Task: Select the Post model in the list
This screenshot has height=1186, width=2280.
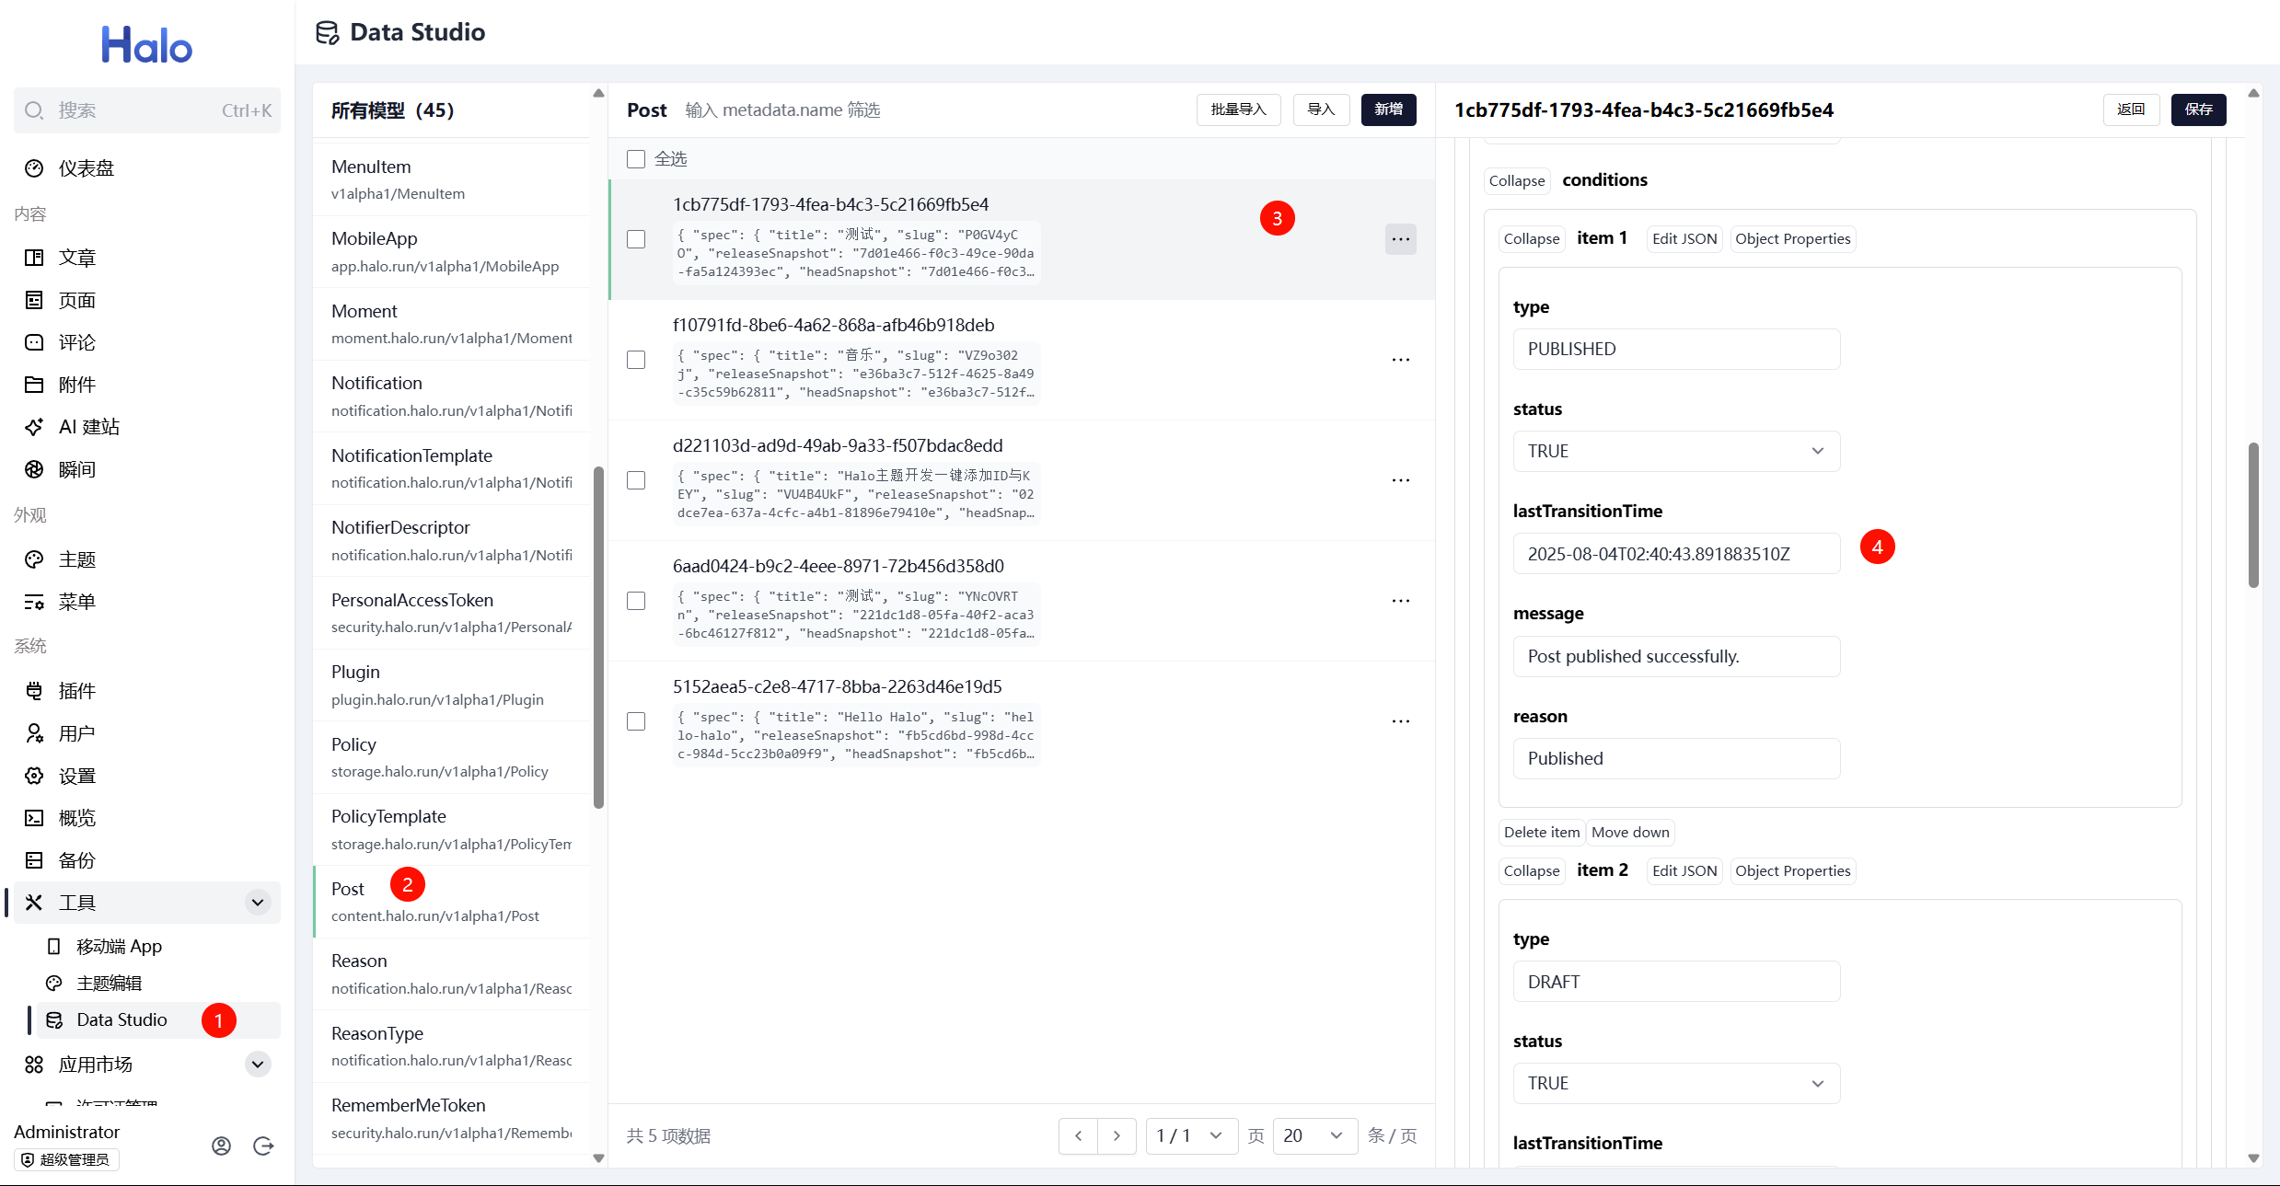Action: pyautogui.click(x=451, y=902)
